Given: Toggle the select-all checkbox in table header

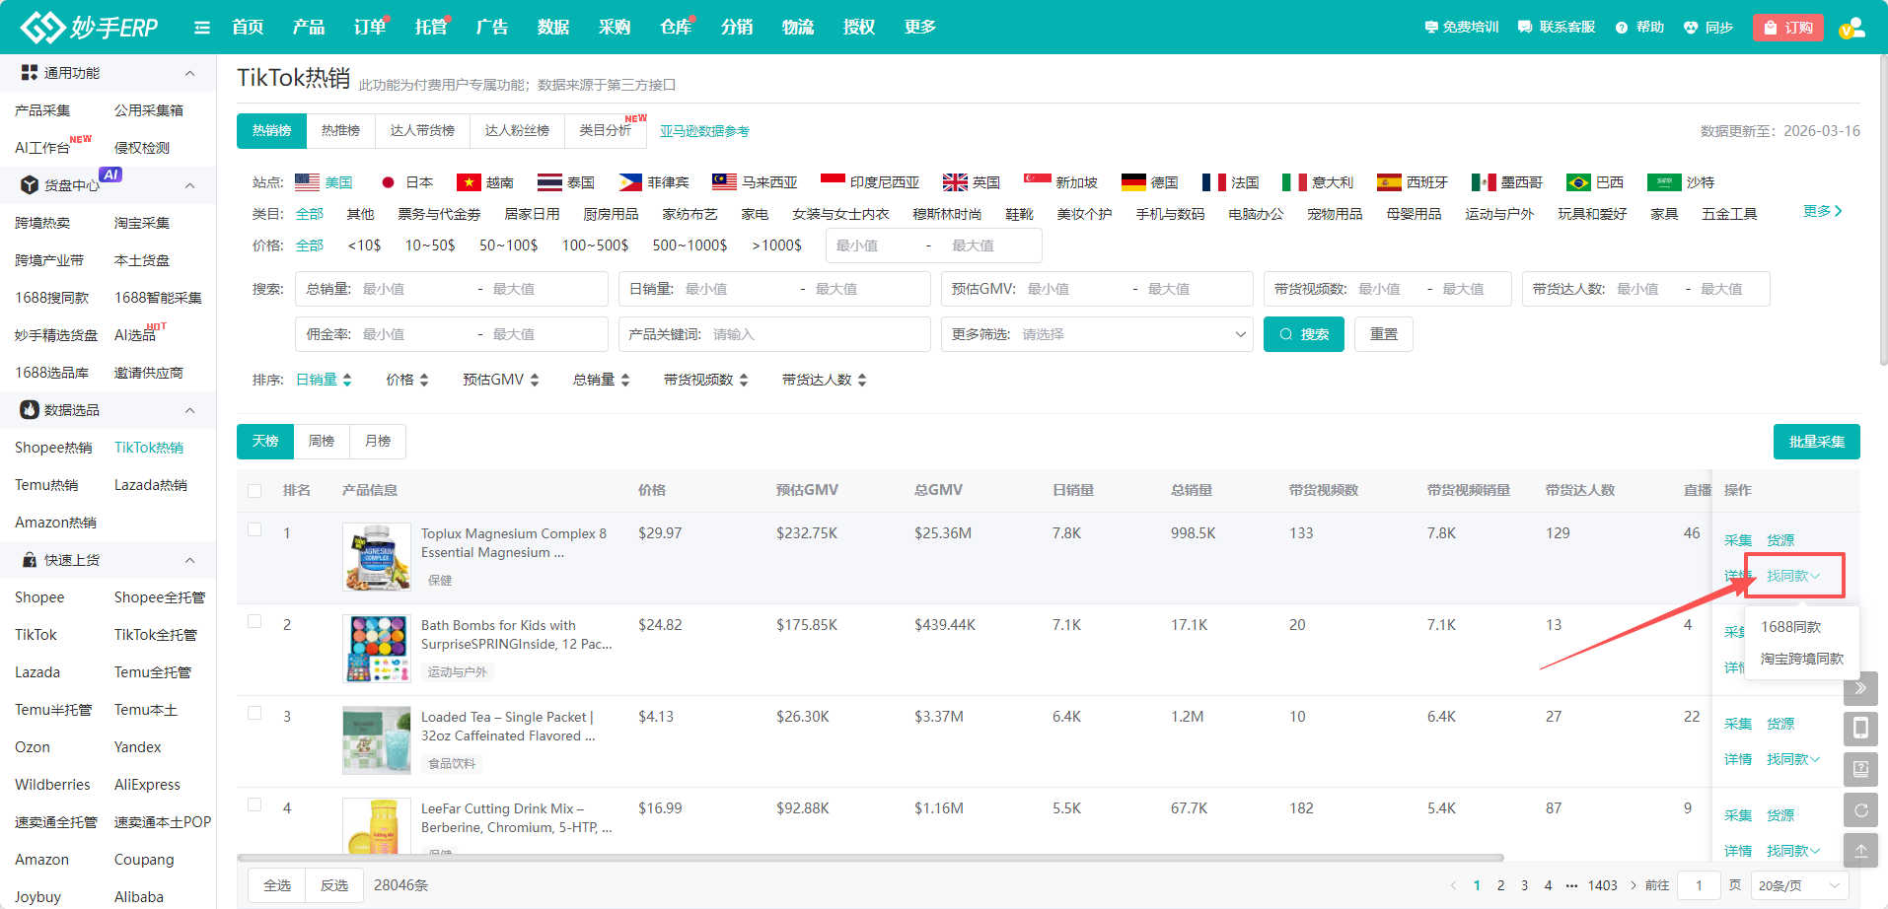Looking at the screenshot, I should [x=254, y=491].
